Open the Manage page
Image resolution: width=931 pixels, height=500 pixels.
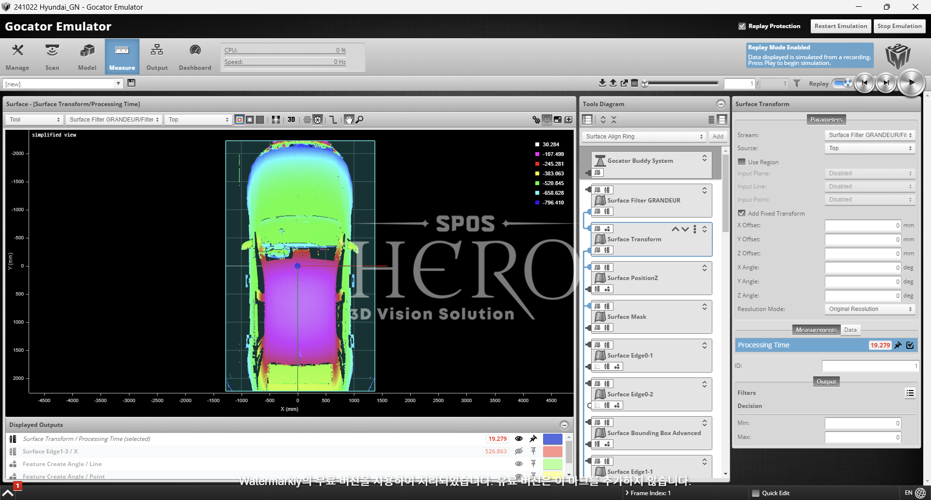tap(17, 57)
